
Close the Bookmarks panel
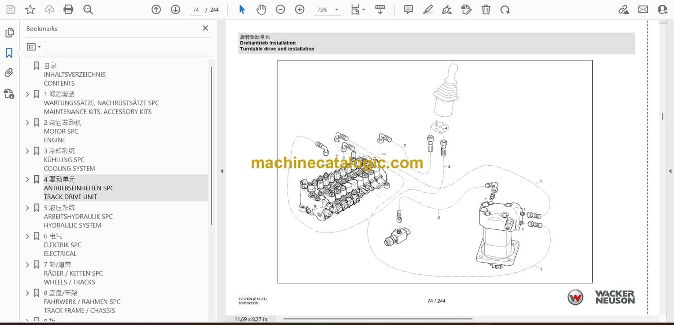[x=205, y=28]
